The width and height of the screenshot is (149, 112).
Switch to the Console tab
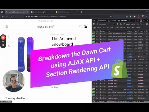click(x=112, y=21)
